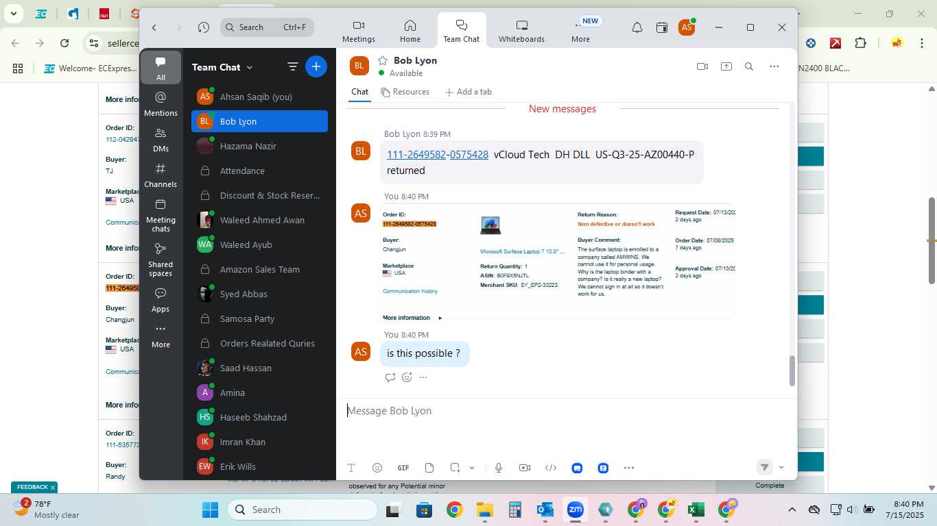Click the chat list filter icon
Image resolution: width=937 pixels, height=526 pixels.
(x=292, y=66)
